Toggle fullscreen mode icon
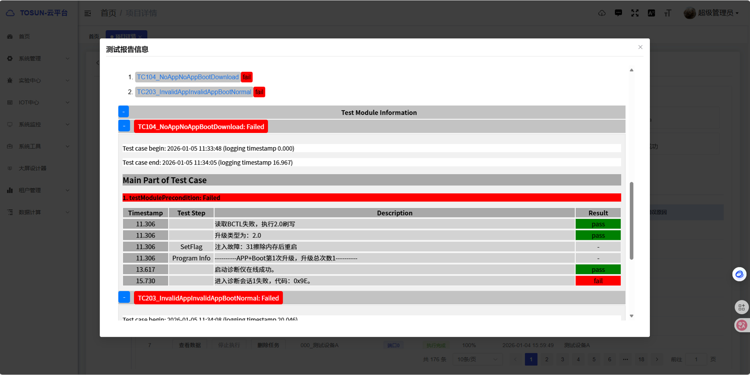 635,13
